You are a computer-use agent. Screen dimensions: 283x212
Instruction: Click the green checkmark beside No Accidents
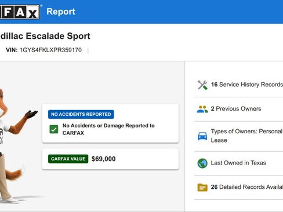point(54,129)
